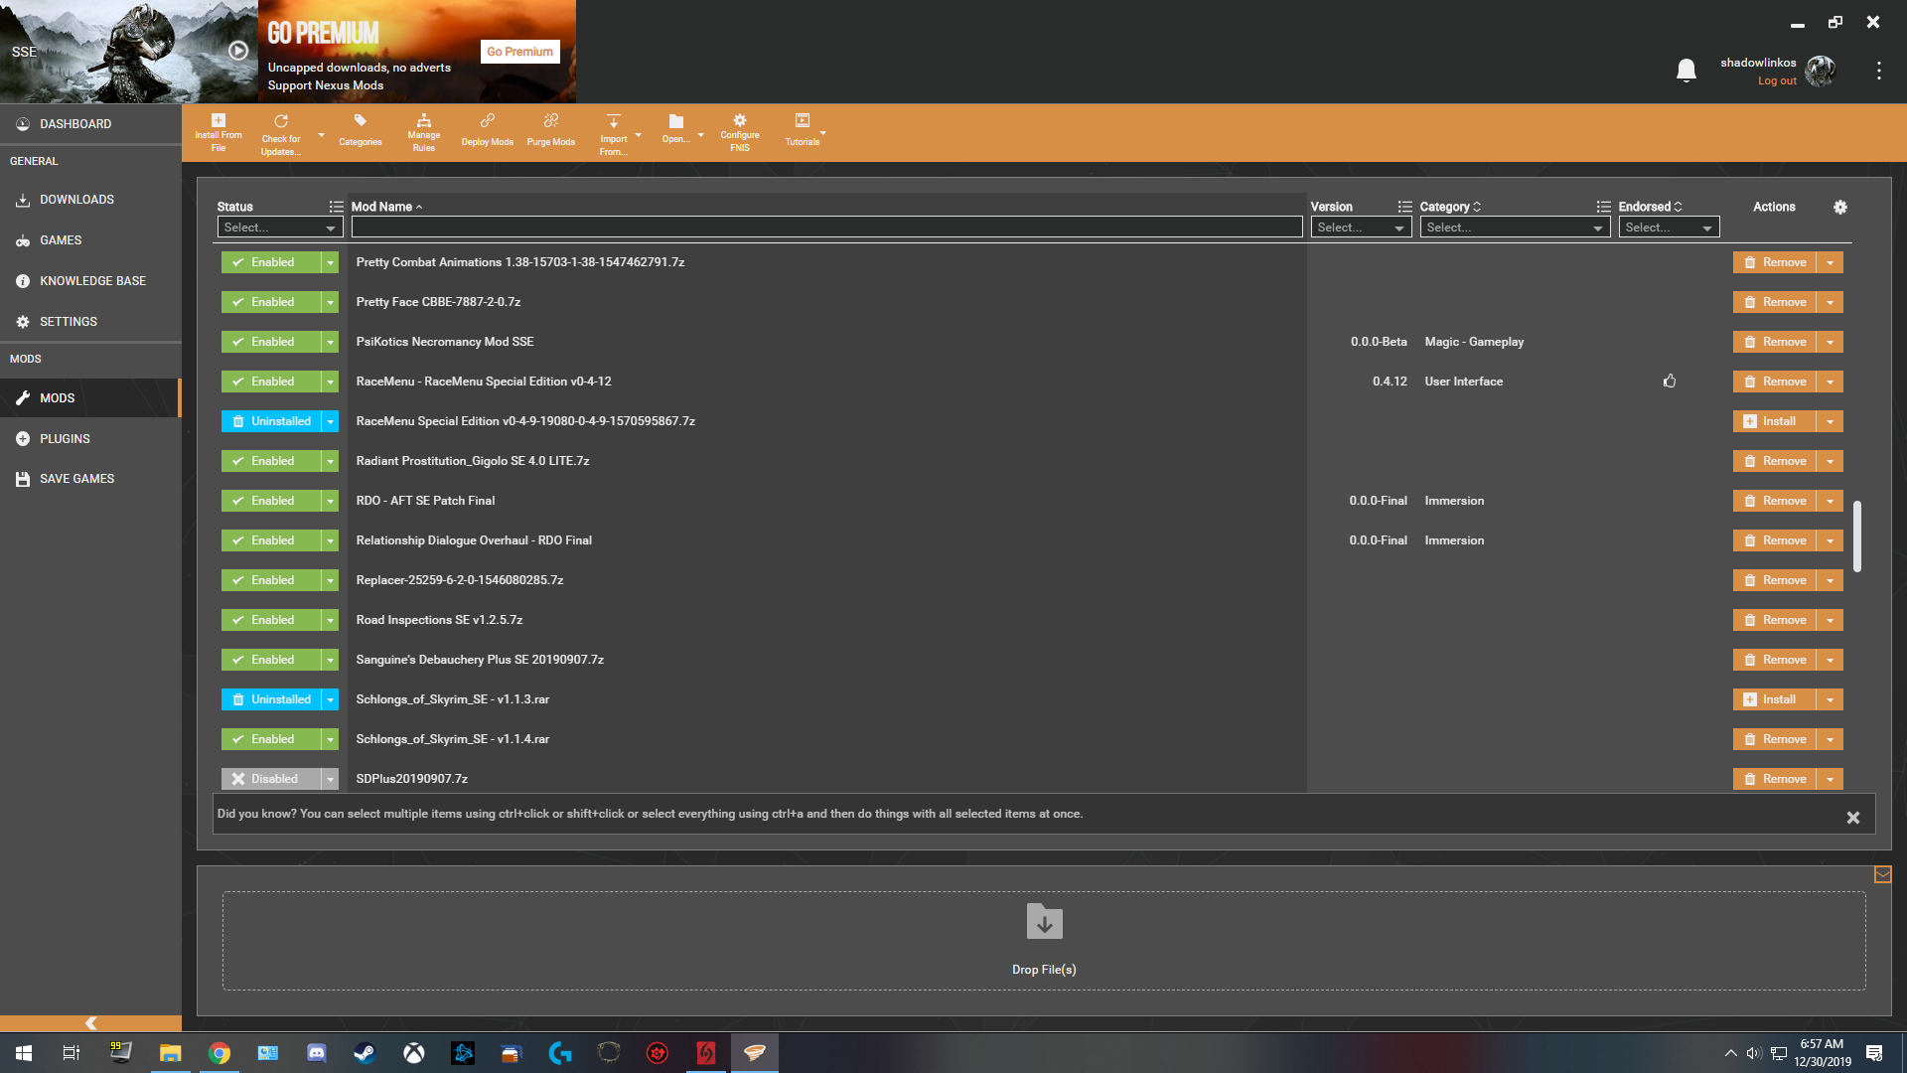Open Google Chrome from the taskbar
Viewport: 1907px width, 1073px height.
[x=220, y=1053]
